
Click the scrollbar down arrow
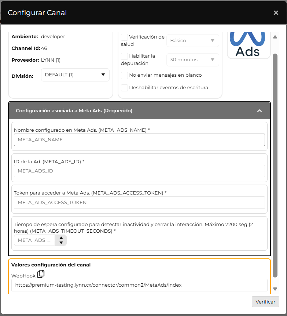click(275, 289)
